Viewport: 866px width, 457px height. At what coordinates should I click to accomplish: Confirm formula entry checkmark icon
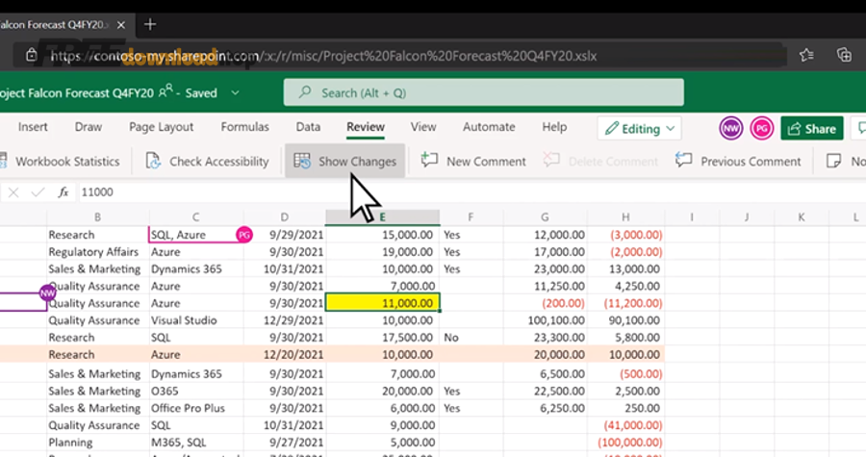tap(38, 192)
